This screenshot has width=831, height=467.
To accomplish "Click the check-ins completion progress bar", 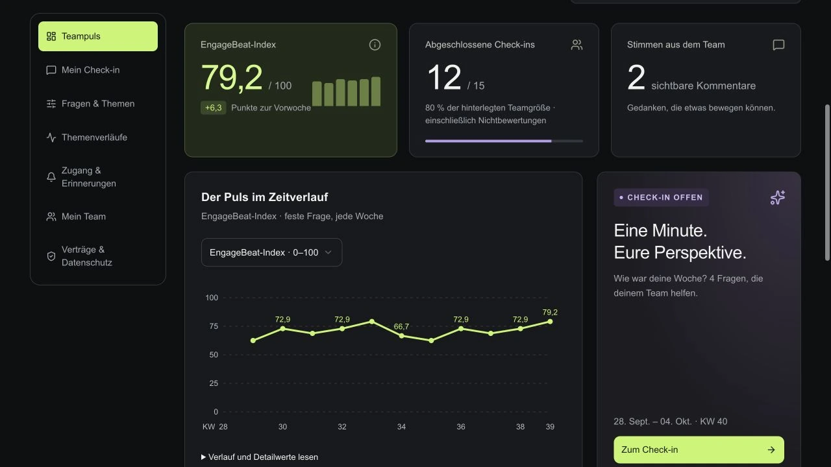I will tap(504, 141).
